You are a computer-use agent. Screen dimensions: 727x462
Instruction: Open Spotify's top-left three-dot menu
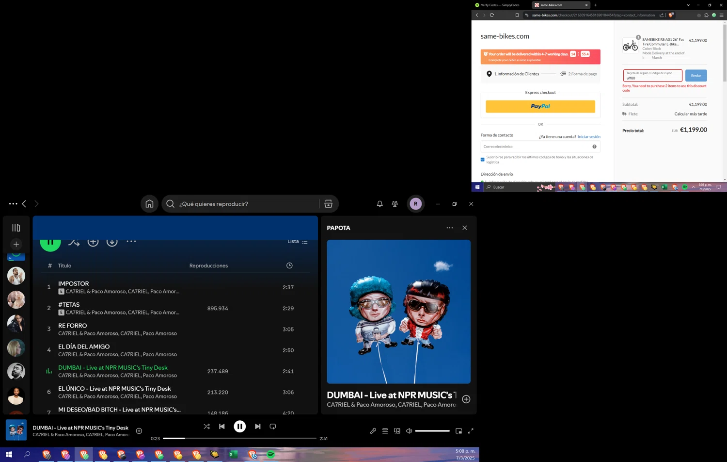pyautogui.click(x=13, y=204)
